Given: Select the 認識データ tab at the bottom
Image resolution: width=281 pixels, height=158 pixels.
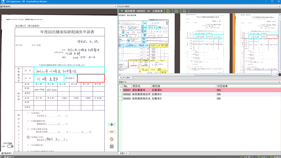Looking at the screenshot, I should 124,153.
